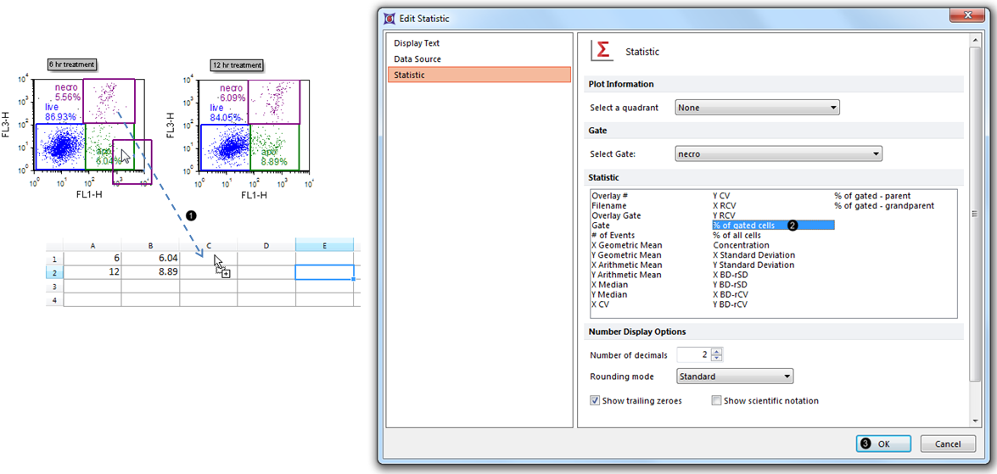Select 'X Geometric Mean' statistic

tap(626, 245)
